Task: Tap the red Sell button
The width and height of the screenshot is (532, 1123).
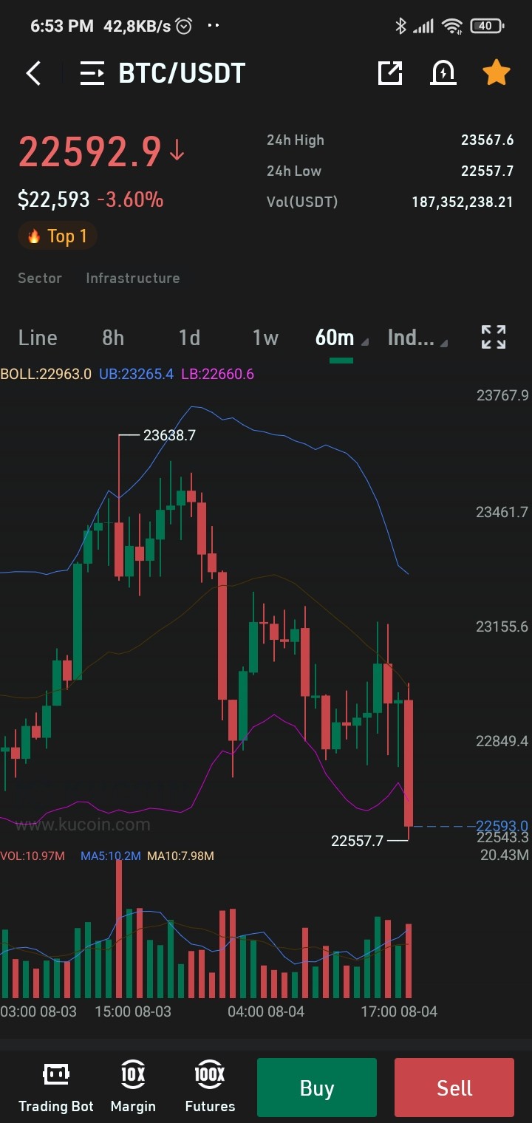Action: click(454, 1088)
